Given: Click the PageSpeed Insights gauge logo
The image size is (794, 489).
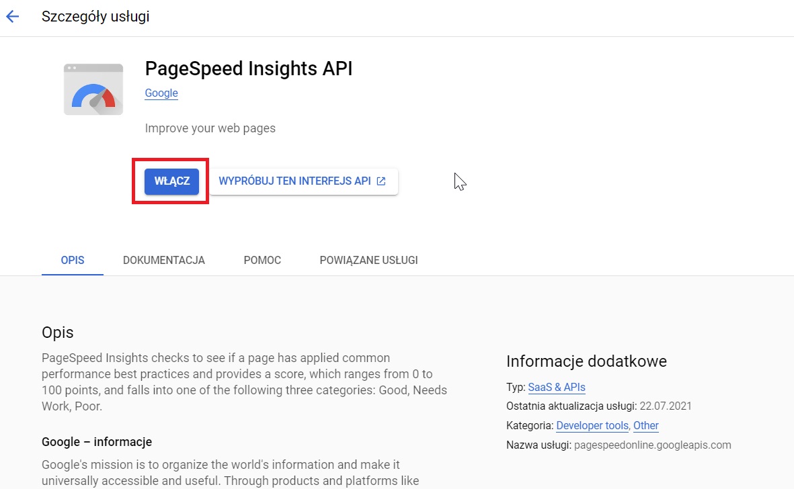Looking at the screenshot, I should click(x=93, y=89).
